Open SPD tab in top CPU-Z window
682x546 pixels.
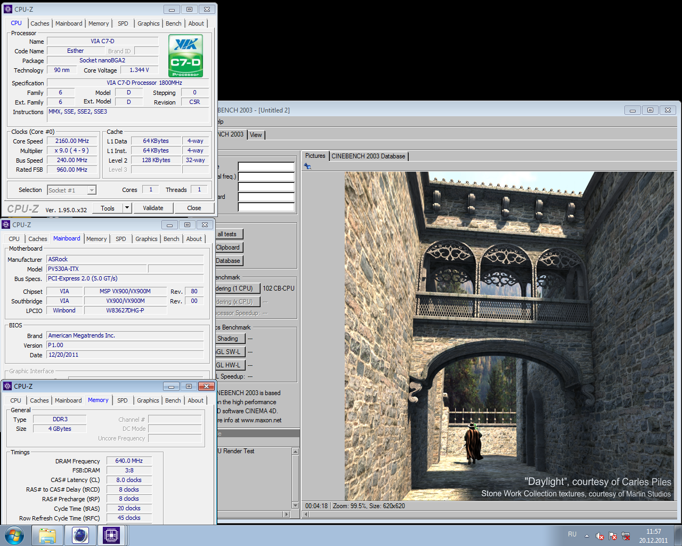[123, 23]
